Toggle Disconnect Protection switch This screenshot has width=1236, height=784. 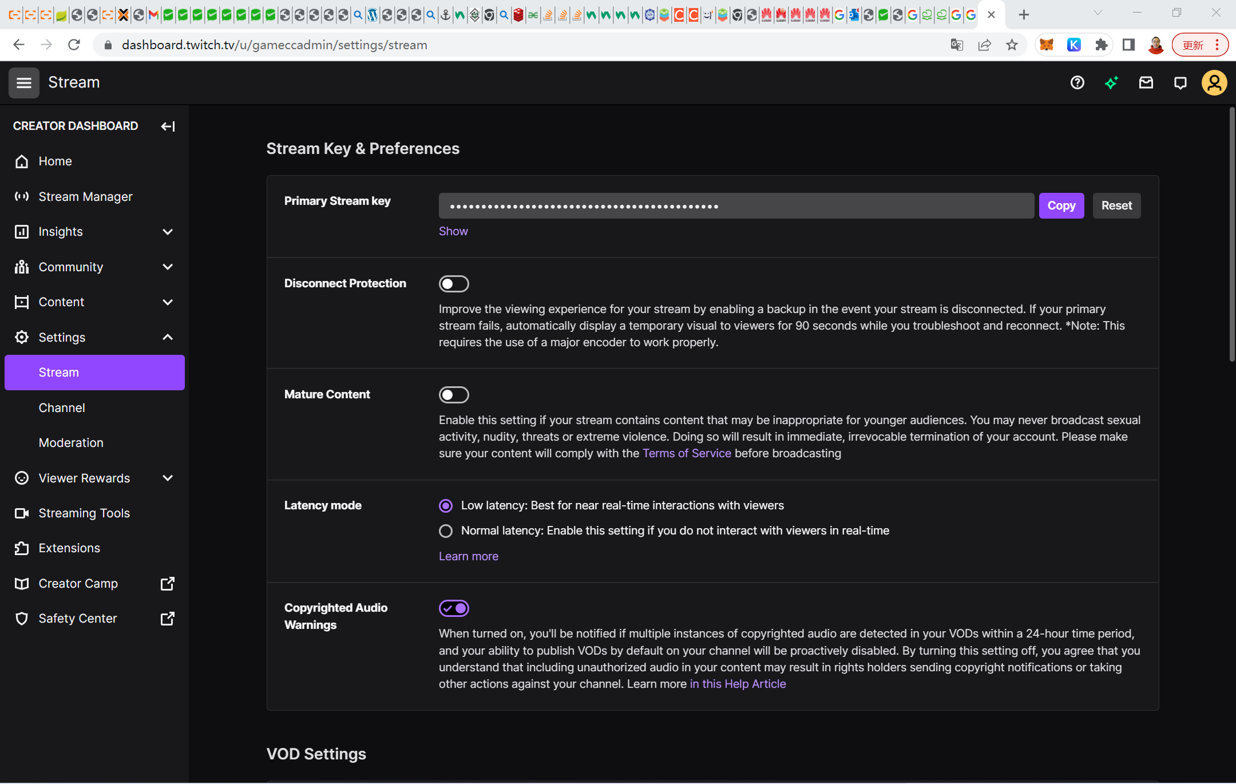point(454,284)
